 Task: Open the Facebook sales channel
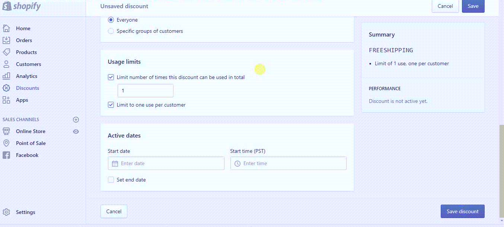pos(27,155)
